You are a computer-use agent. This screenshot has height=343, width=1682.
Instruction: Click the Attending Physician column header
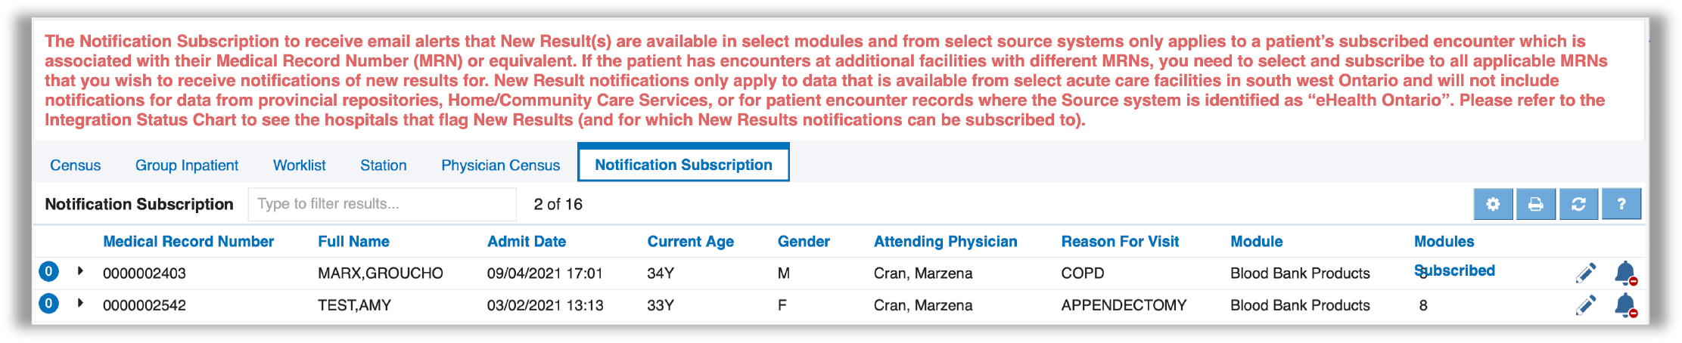[x=945, y=242]
